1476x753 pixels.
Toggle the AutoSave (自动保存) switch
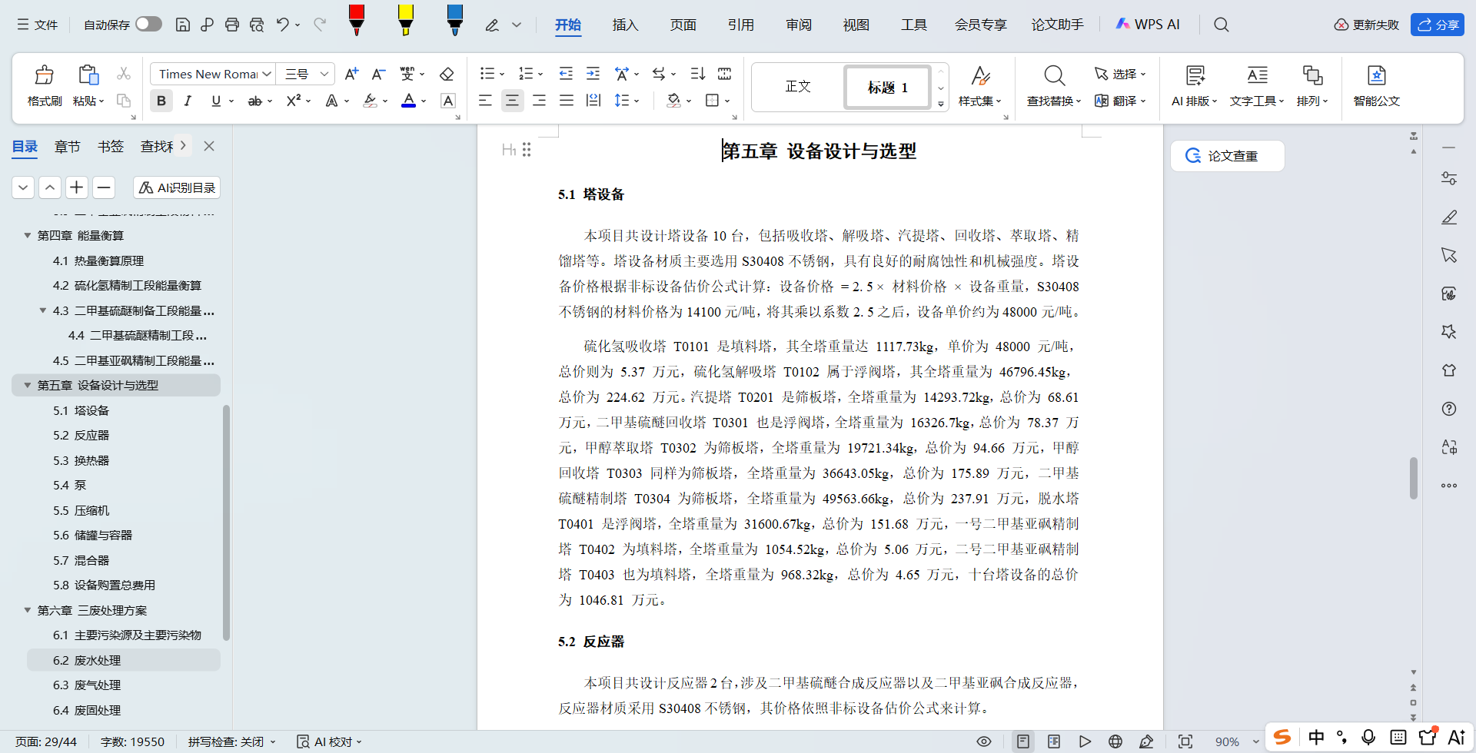[148, 24]
